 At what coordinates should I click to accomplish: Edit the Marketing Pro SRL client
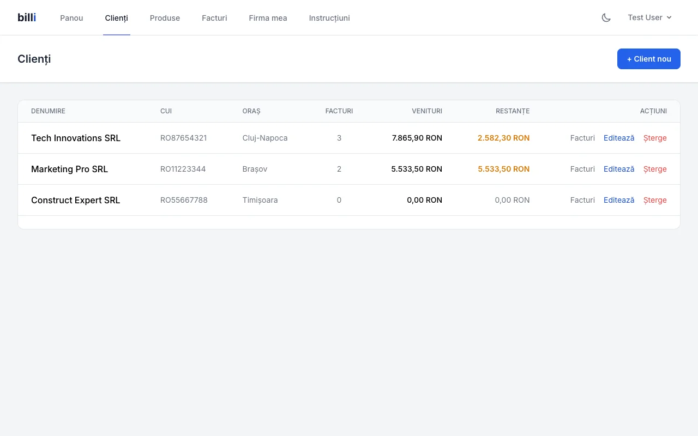[x=619, y=169]
